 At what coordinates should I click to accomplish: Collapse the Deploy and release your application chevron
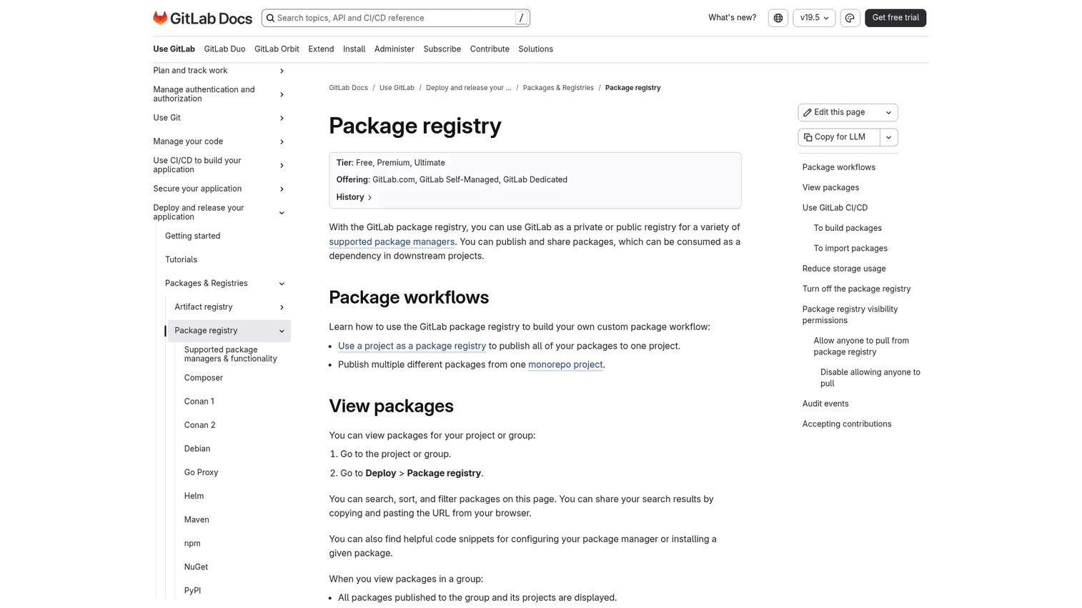tap(282, 212)
